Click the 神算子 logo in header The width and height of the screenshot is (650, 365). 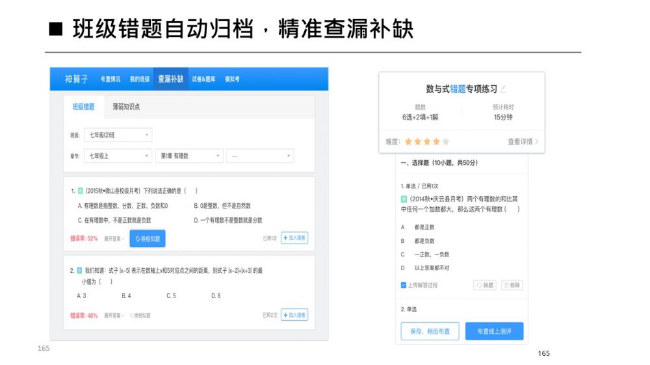[x=78, y=79]
